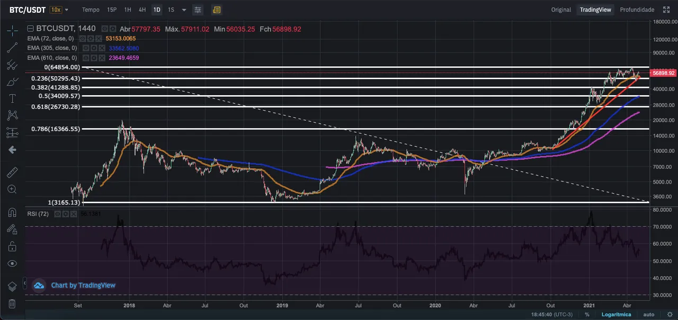Toggle percent scale button
678x320 pixels.
coord(587,314)
